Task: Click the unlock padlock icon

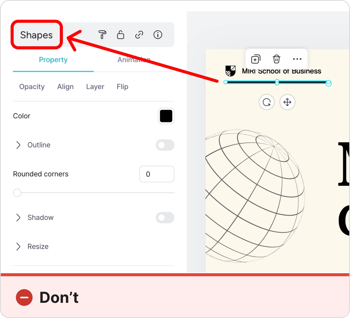Action: click(120, 35)
